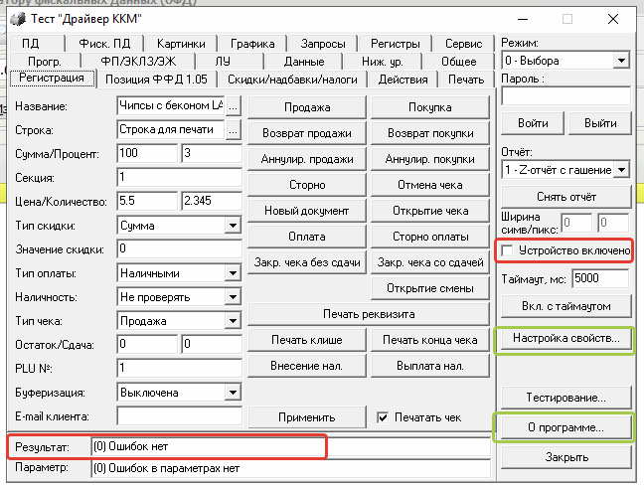Viewport: 644px width, 490px height.
Task: Select the ФП/ЭКЛЗ/ЭЖ tab
Action: tap(138, 62)
